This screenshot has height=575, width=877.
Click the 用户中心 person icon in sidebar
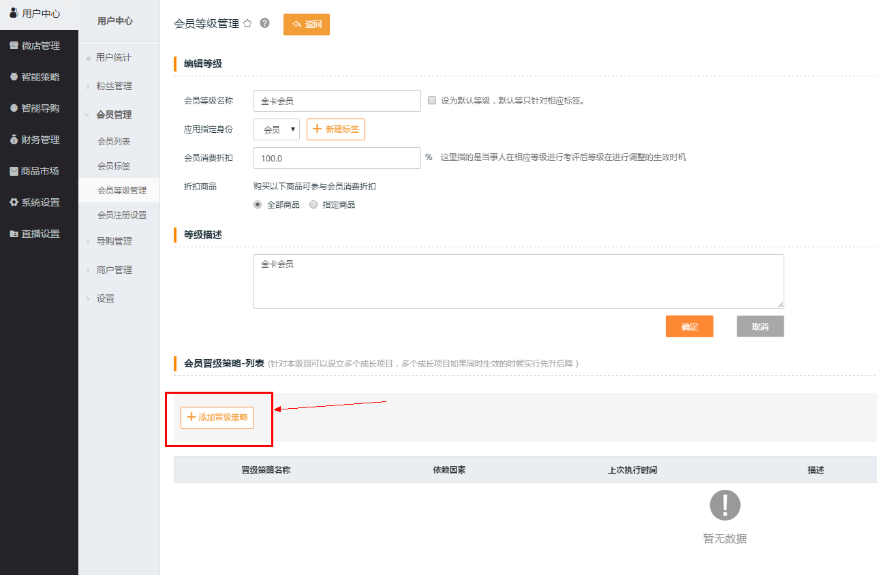(13, 13)
